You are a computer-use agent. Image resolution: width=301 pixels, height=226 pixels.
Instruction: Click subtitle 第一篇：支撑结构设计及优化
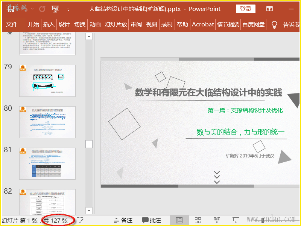245,110
